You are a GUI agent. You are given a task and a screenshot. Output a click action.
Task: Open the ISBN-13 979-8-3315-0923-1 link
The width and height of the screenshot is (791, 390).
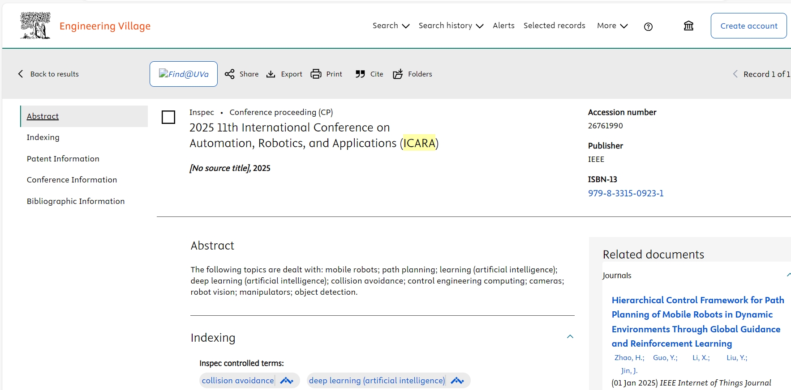626,193
